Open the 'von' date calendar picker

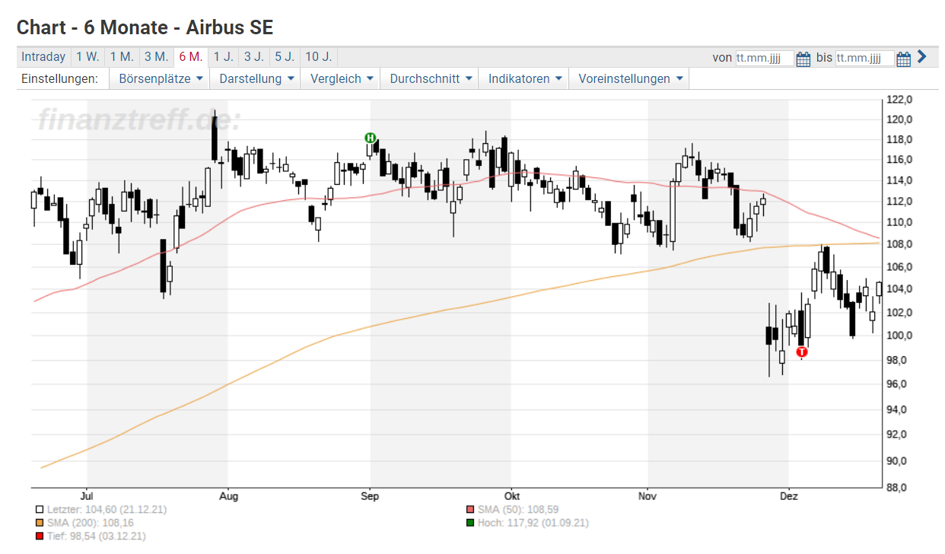click(x=803, y=59)
